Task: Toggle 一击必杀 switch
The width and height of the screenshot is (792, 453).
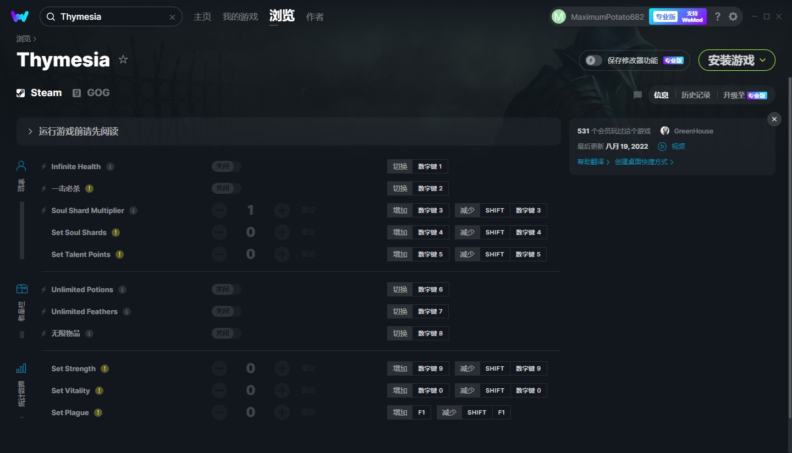Action: click(226, 188)
